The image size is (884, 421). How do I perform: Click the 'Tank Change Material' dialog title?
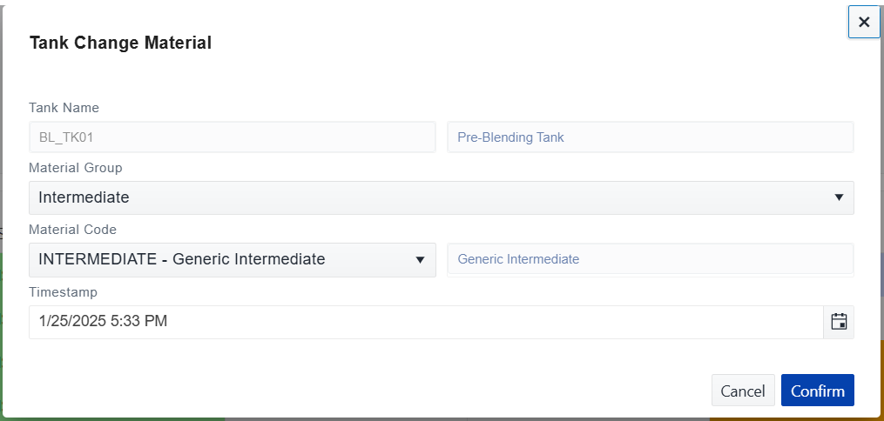[120, 43]
